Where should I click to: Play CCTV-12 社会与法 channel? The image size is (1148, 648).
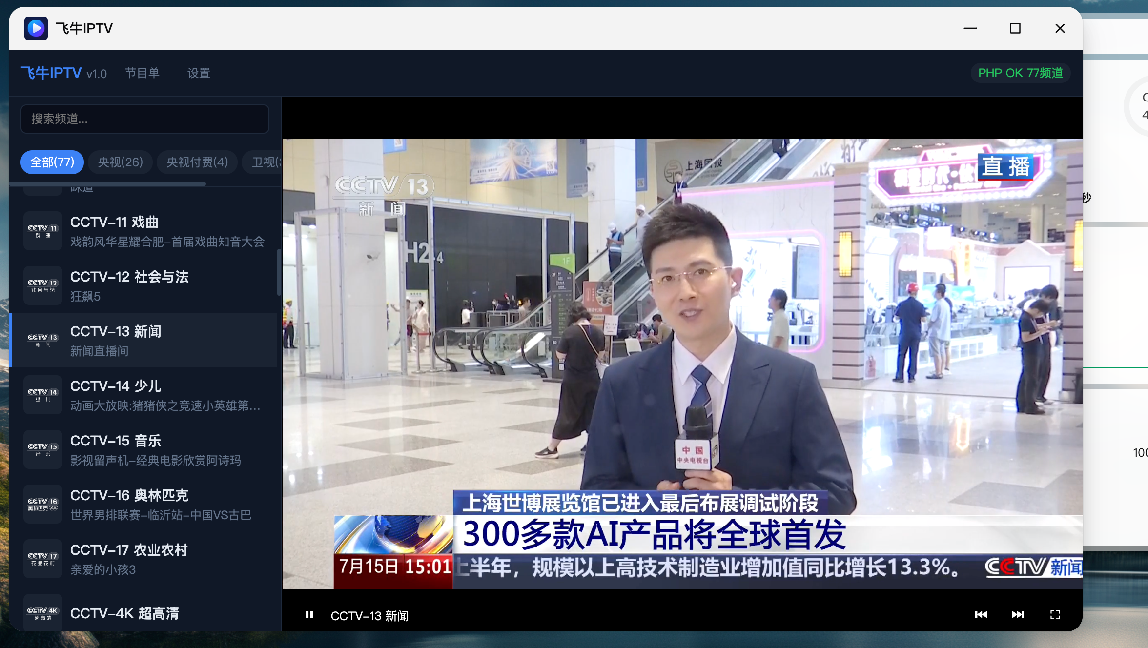click(143, 285)
